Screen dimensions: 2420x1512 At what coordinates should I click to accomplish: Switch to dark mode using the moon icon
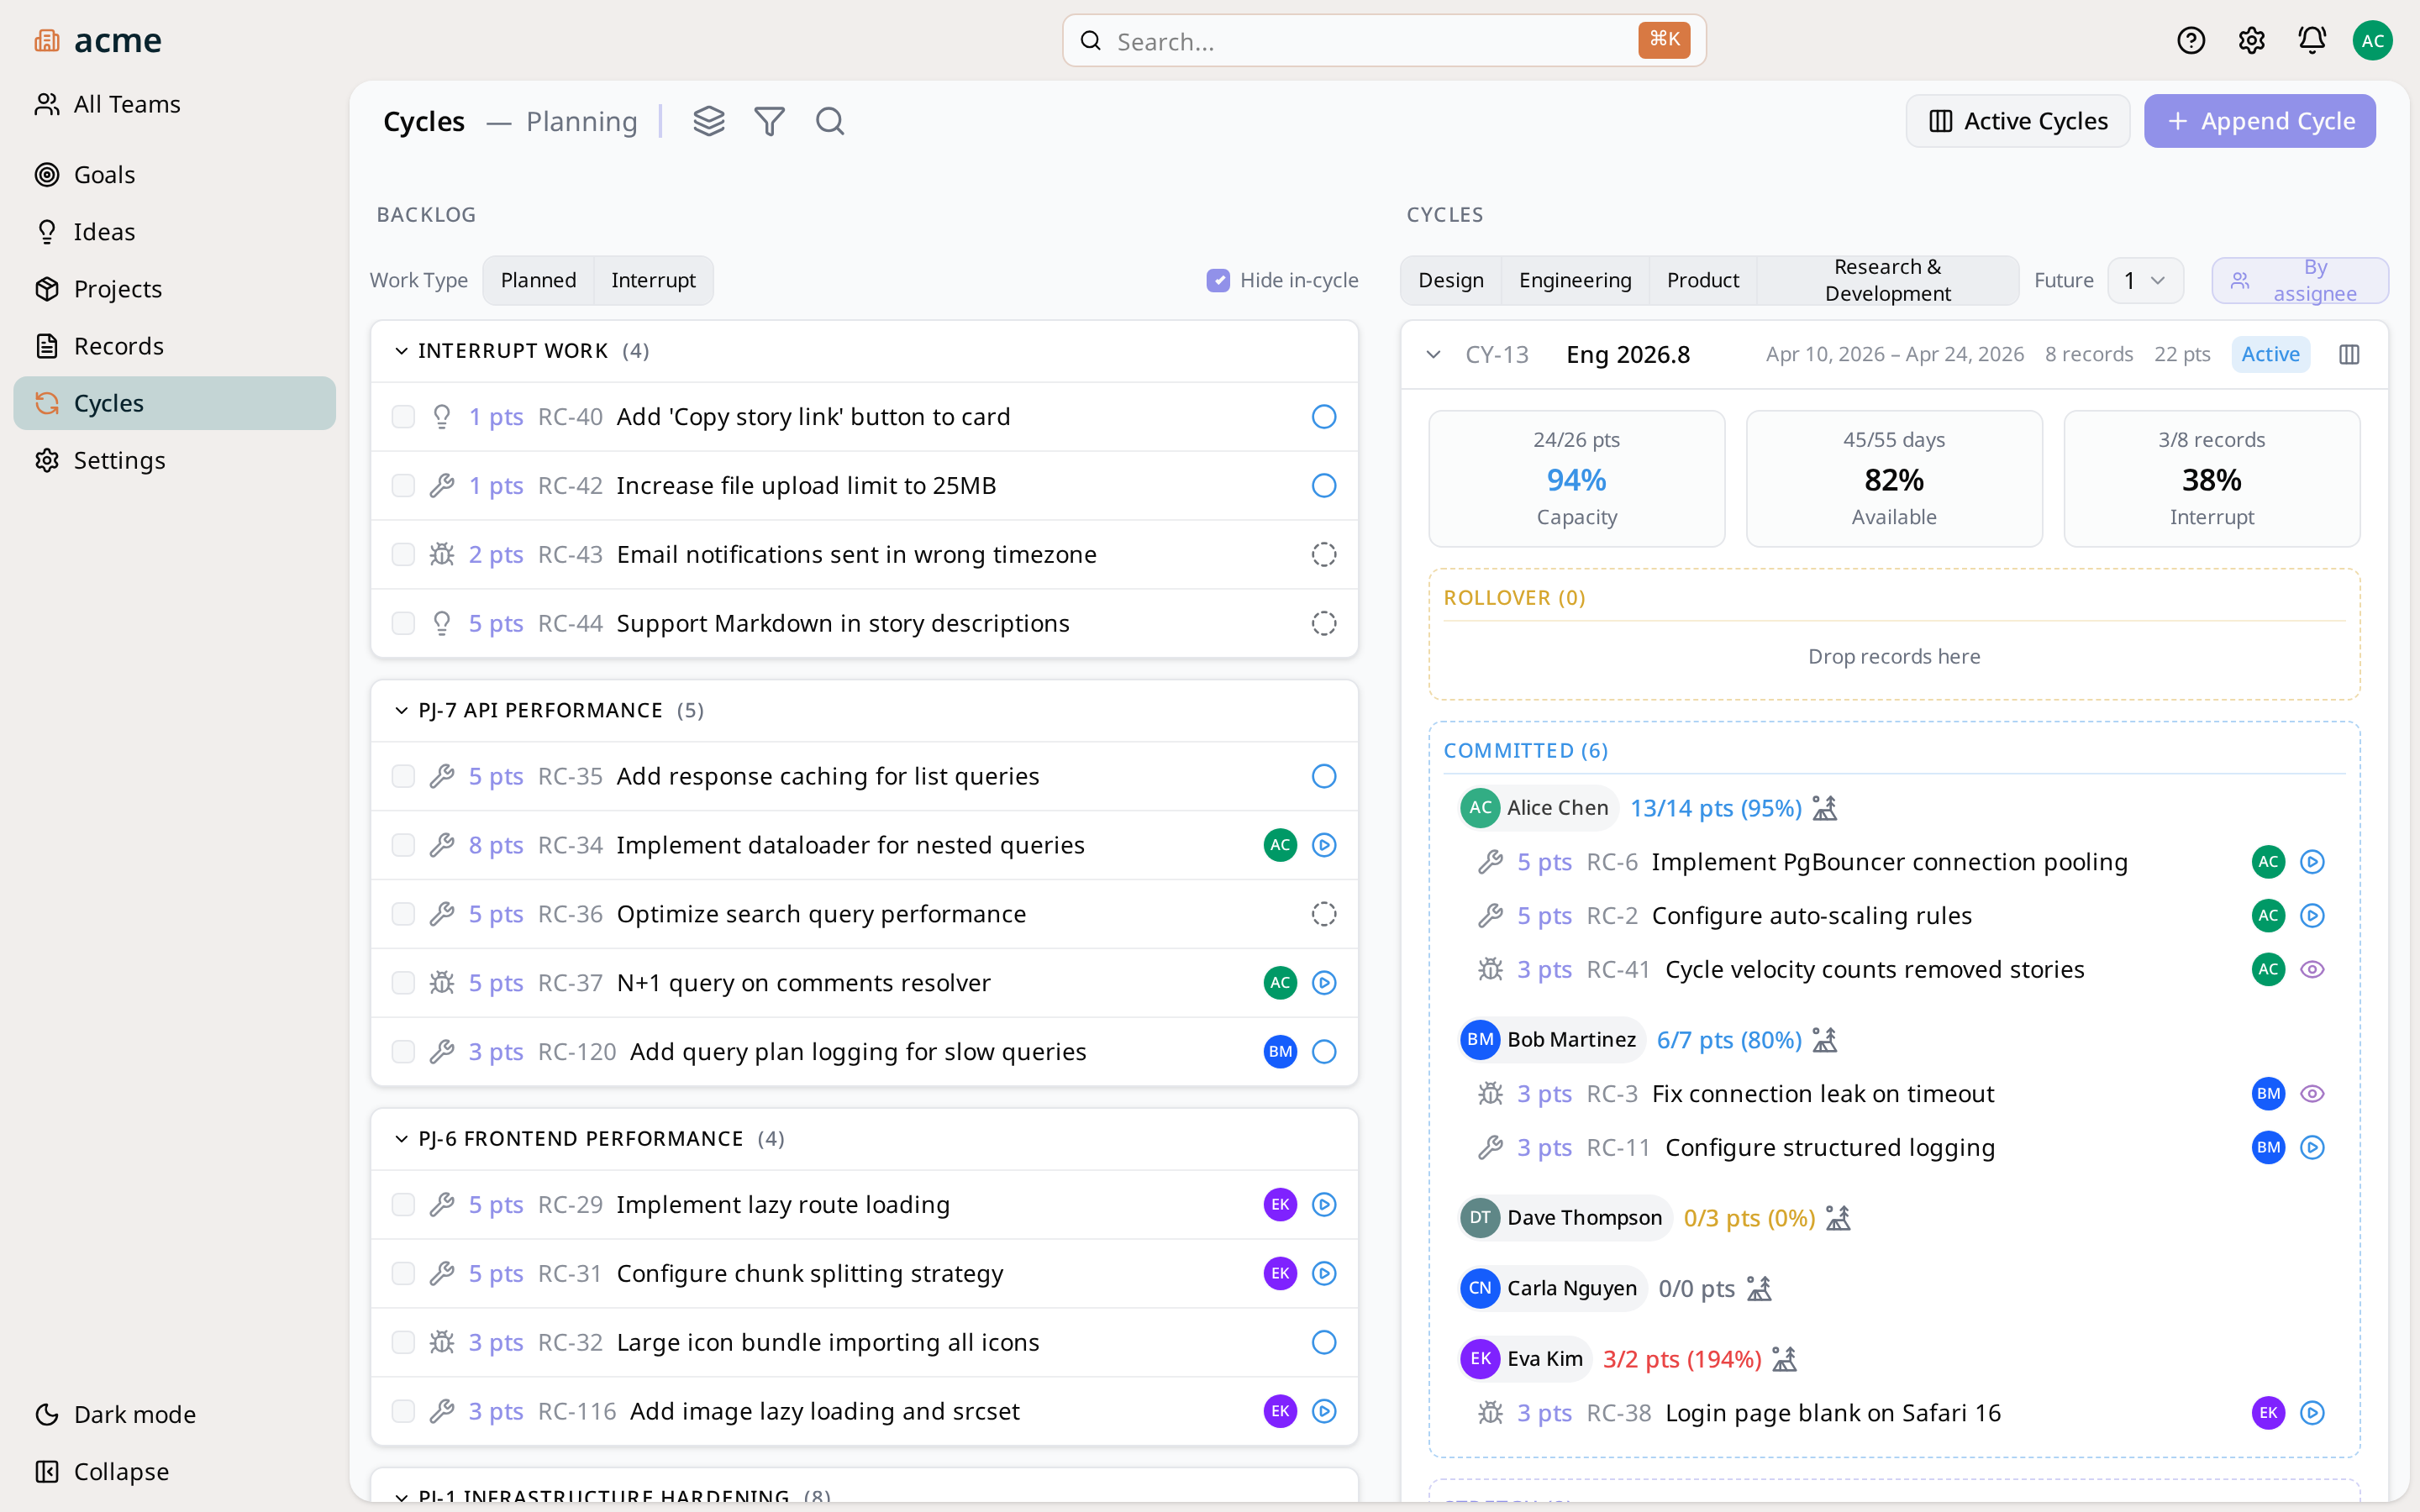(46, 1413)
